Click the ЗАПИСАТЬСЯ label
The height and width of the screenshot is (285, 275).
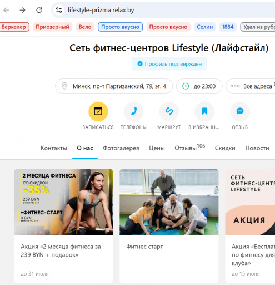pos(98,127)
